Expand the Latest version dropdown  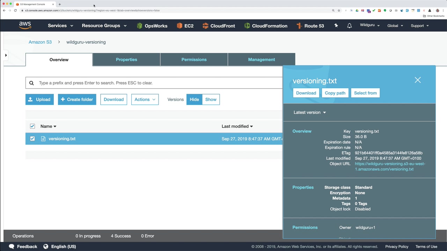tap(310, 112)
